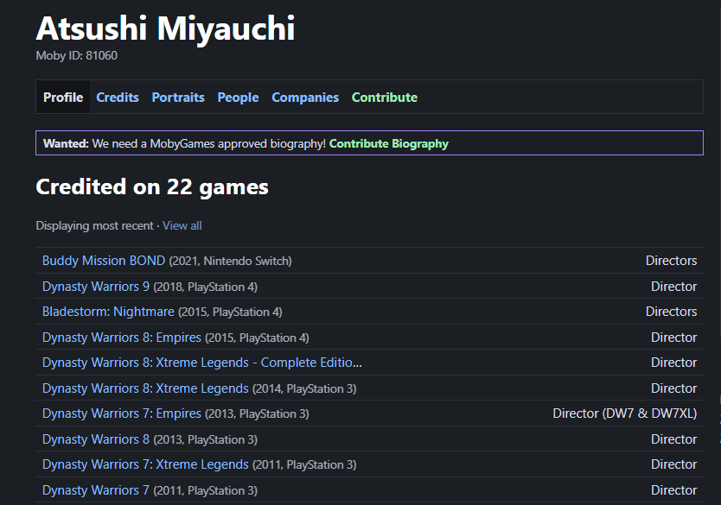Click the Wanted: biography notice text
The image size is (721, 505).
coord(184,143)
